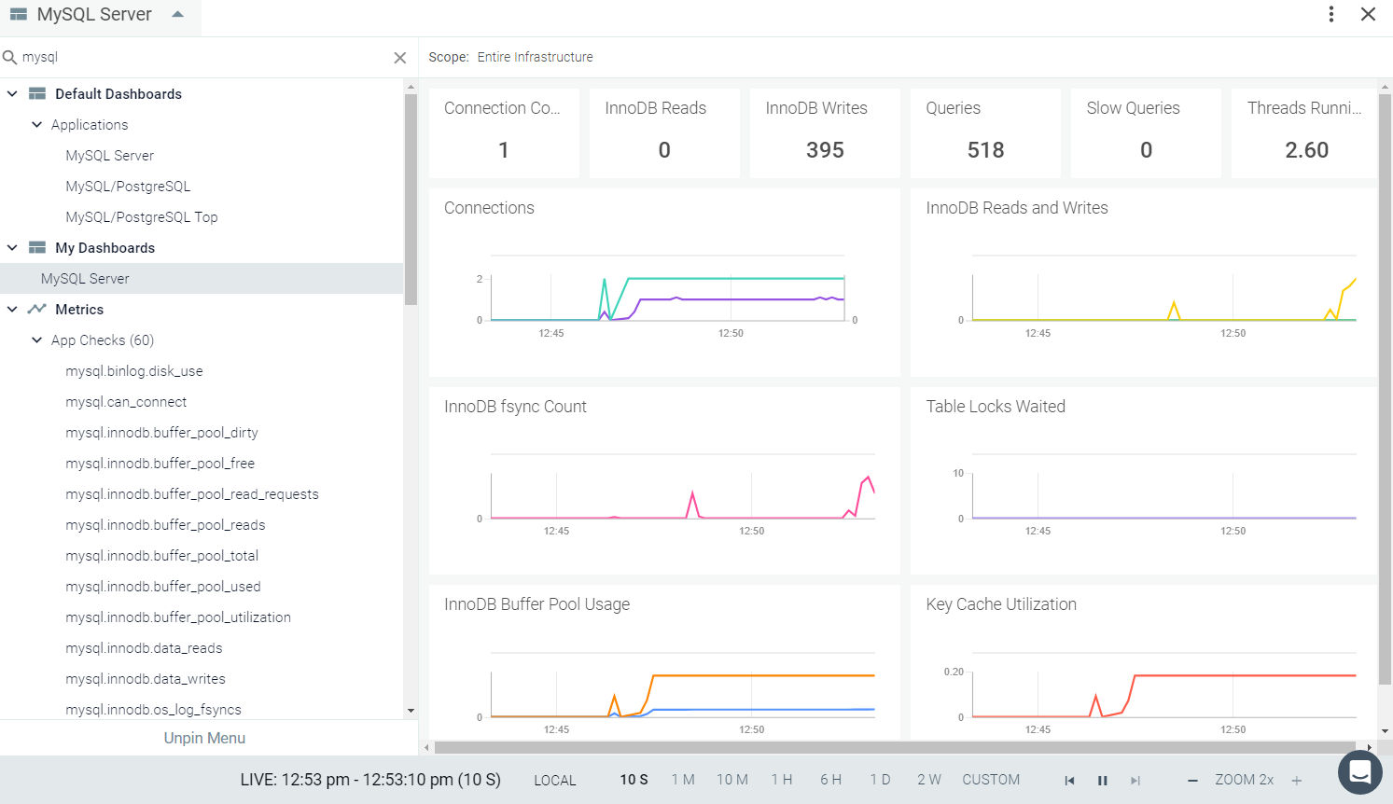Open MySQL/PostgreSQL default dashboard

click(x=128, y=186)
